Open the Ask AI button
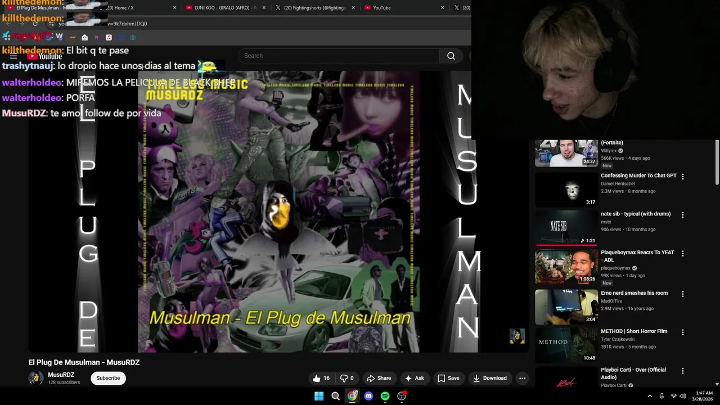The height and width of the screenshot is (405, 720). pyautogui.click(x=415, y=378)
